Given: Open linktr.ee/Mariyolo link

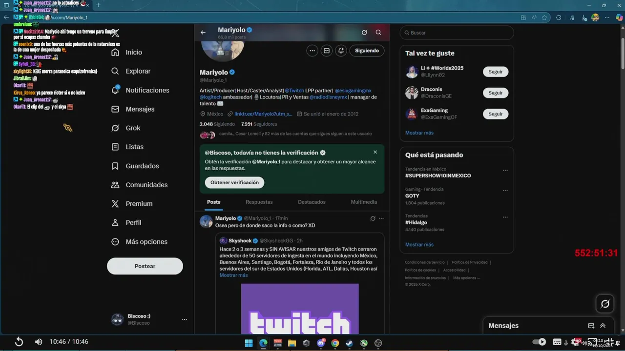Looking at the screenshot, I should [263, 114].
